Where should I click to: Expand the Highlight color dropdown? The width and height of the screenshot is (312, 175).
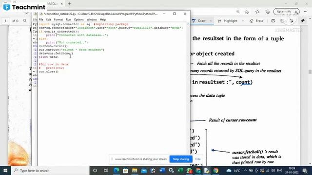tap(243, 21)
